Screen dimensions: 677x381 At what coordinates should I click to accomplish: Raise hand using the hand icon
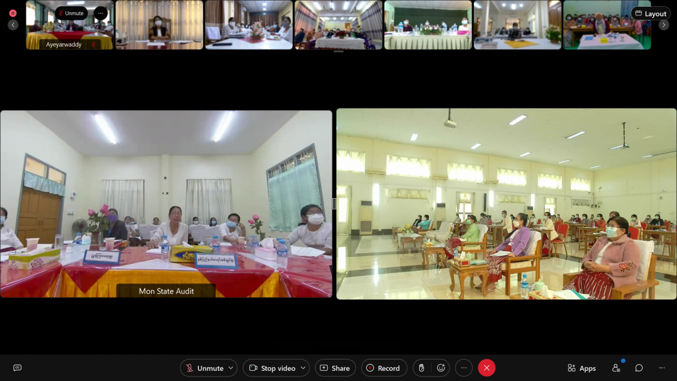(421, 368)
